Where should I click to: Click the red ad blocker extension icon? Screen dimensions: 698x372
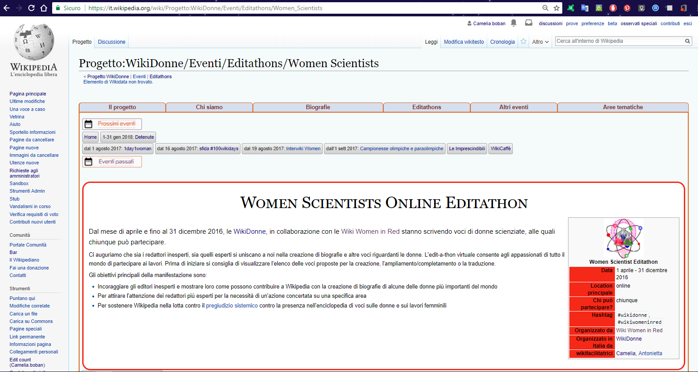[613, 8]
